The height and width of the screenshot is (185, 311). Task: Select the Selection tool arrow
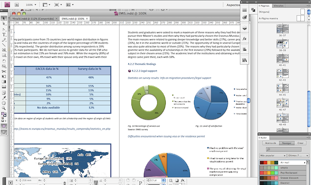click(4, 18)
